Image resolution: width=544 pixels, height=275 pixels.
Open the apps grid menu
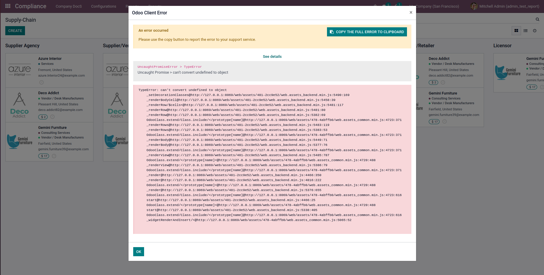click(7, 6)
